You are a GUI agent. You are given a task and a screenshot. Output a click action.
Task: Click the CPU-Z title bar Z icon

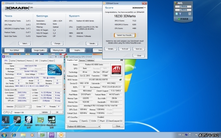tap(3, 57)
